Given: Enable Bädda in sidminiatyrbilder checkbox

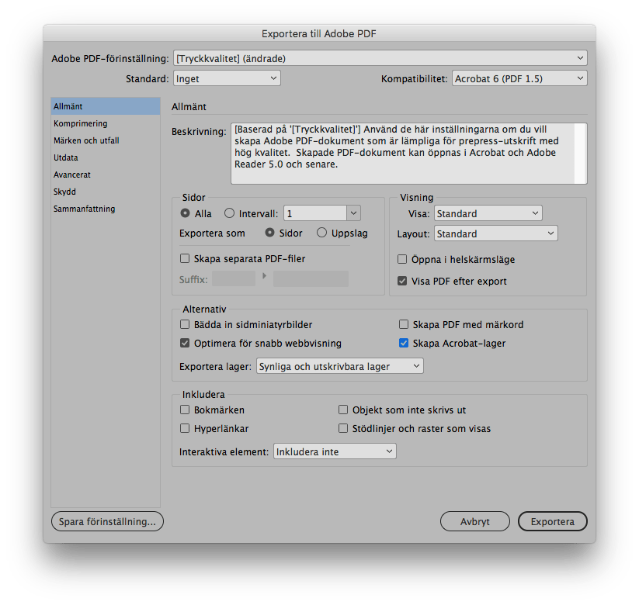Looking at the screenshot, I should tap(185, 324).
